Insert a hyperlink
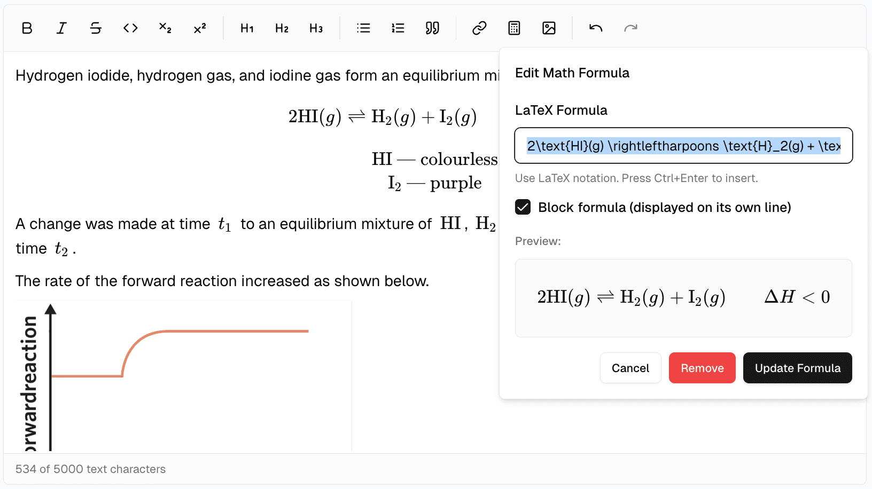872x489 pixels. [479, 28]
